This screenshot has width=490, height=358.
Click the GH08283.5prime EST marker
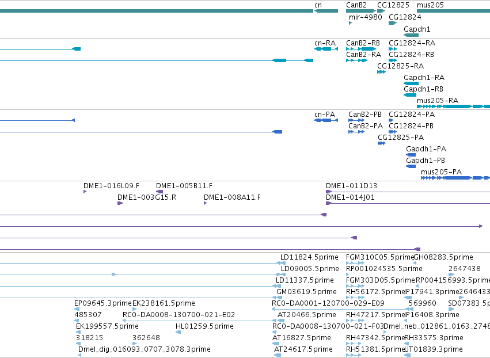(415, 263)
